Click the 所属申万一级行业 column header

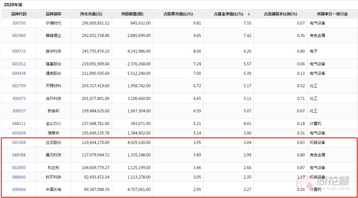[332, 14]
